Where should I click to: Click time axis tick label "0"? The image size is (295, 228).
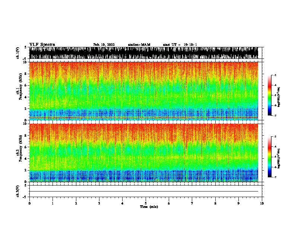[x=29, y=203]
